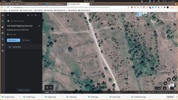Image resolution: width=178 pixels, height=100 pixels.
Task: Share project with add-person icon
Action: 28,15
